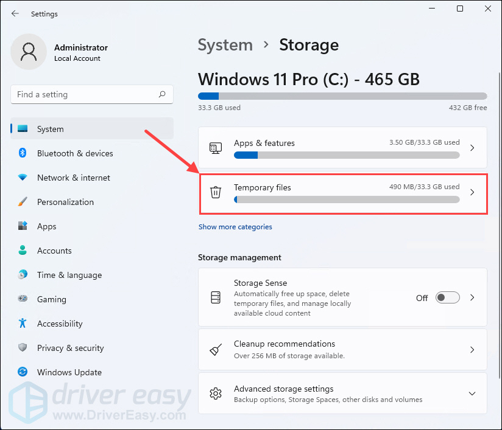Click the Temporary files trash can icon

click(x=216, y=192)
